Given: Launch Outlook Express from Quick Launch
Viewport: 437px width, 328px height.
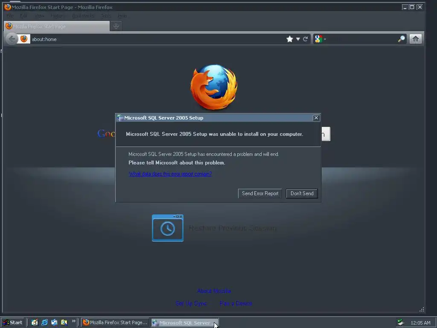Looking at the screenshot, I should (x=54, y=322).
